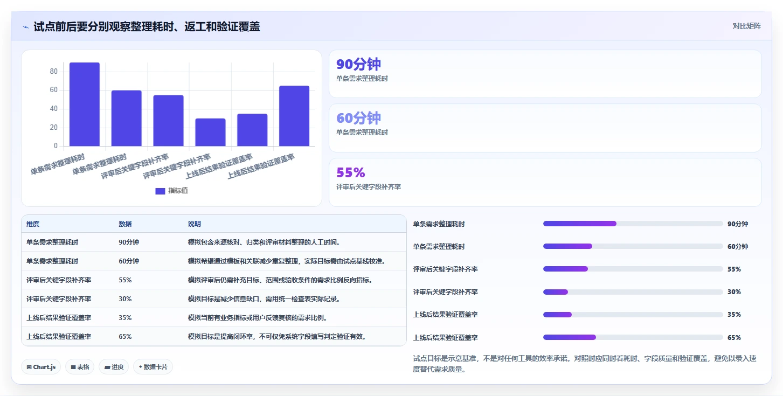The height and width of the screenshot is (396, 783).
Task: Click the shortest bar in the chart
Action: coord(210,132)
